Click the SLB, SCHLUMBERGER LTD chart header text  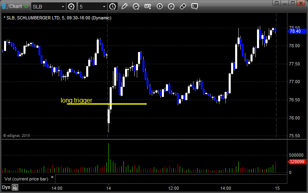click(x=57, y=18)
